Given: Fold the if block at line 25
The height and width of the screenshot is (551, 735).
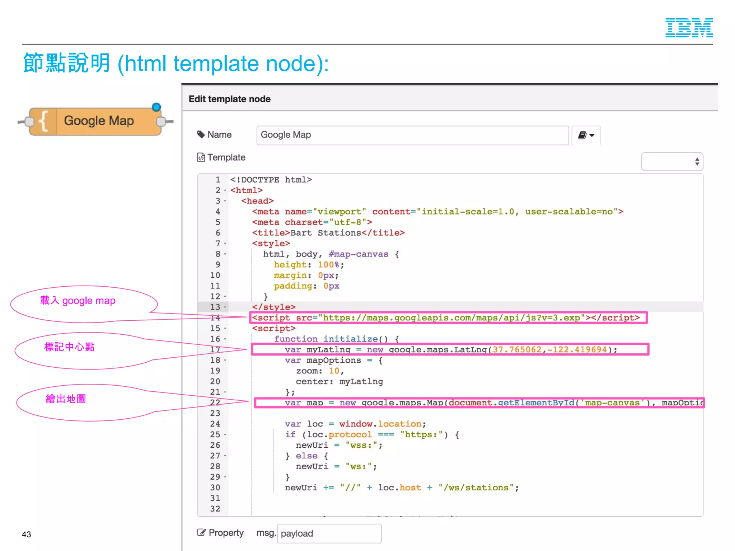Looking at the screenshot, I should pos(225,435).
